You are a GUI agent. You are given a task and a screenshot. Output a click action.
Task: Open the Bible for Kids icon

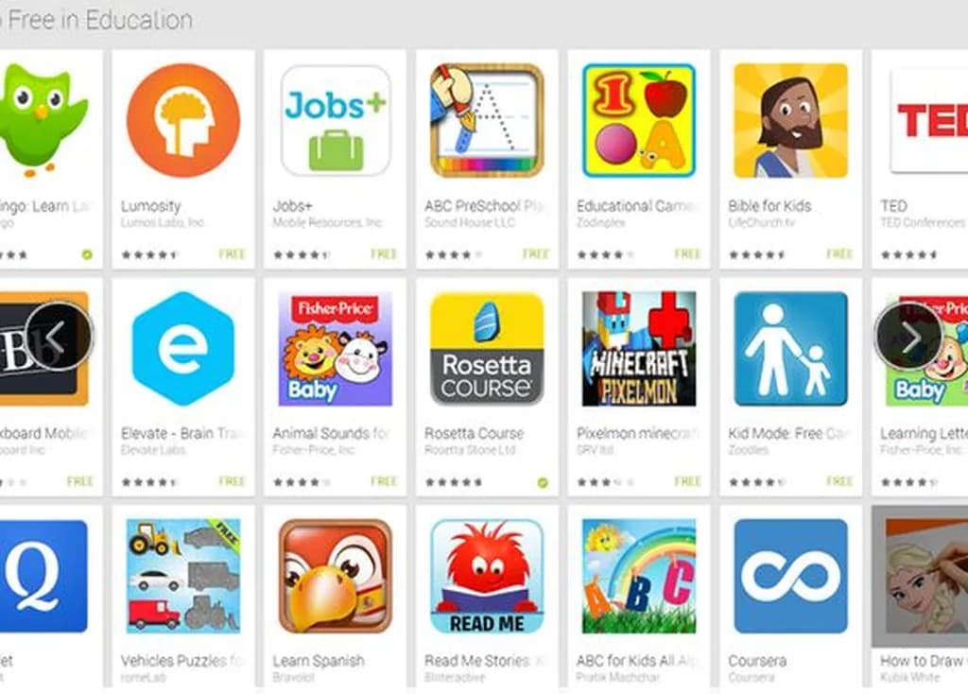coord(791,121)
